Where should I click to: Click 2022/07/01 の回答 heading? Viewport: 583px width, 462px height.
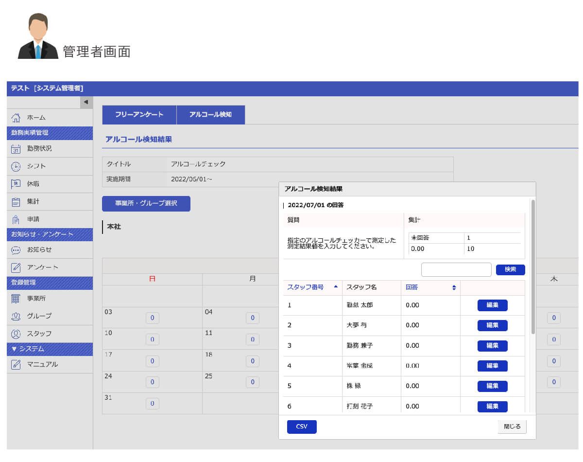point(316,205)
